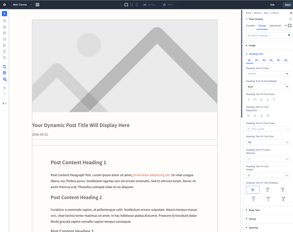Pick a Heading Text H1 text color
The height and width of the screenshot is (232, 293).
point(268,129)
